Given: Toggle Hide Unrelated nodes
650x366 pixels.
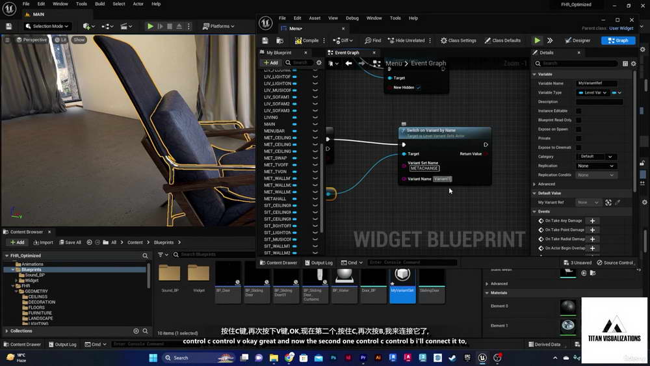Looking at the screenshot, I should (x=406, y=40).
